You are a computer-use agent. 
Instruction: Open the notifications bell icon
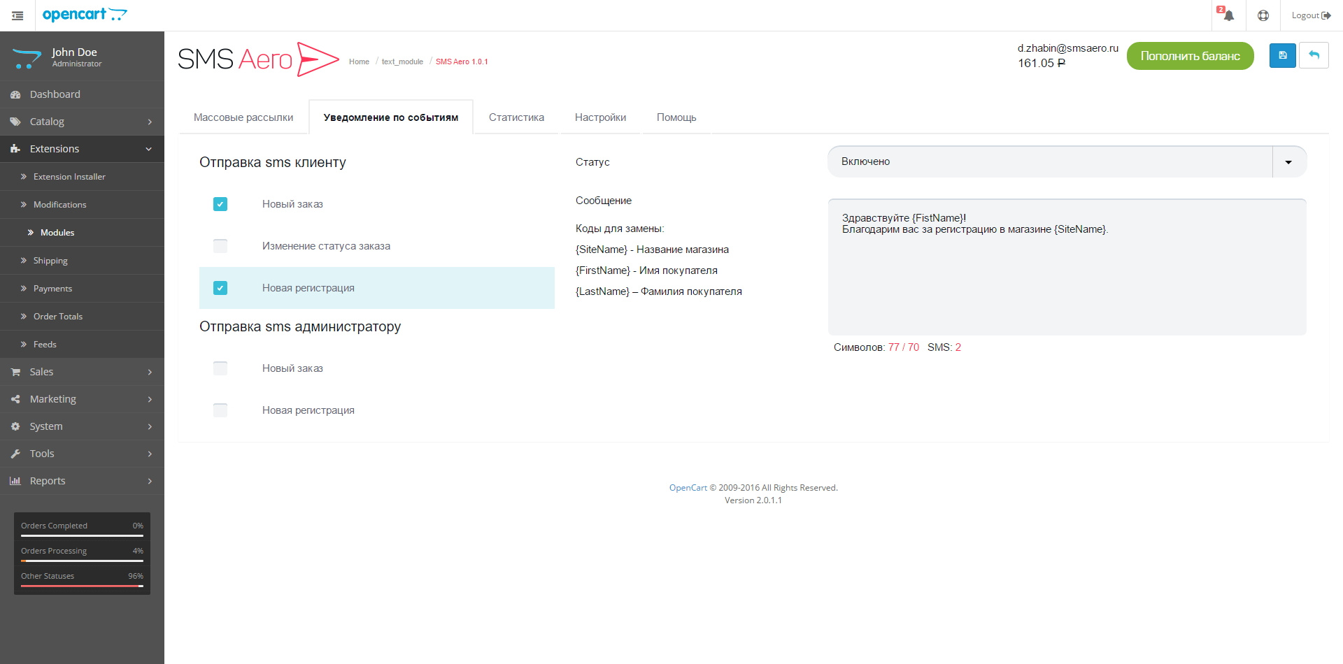[x=1228, y=15]
